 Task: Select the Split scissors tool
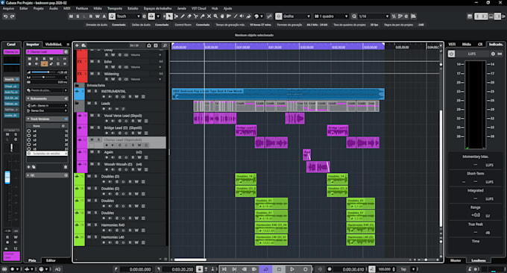pyautogui.click(x=195, y=16)
